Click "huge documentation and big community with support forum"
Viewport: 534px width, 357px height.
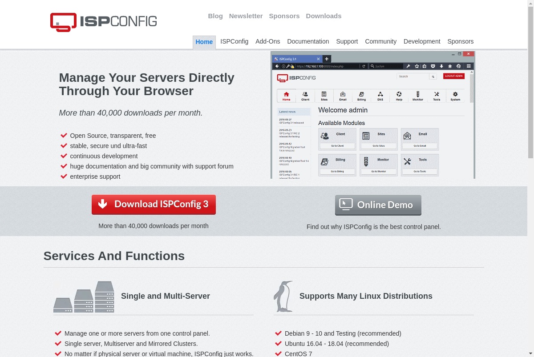coord(152,166)
